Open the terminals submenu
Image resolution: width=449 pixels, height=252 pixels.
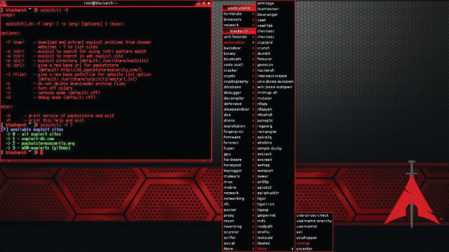tap(239, 14)
